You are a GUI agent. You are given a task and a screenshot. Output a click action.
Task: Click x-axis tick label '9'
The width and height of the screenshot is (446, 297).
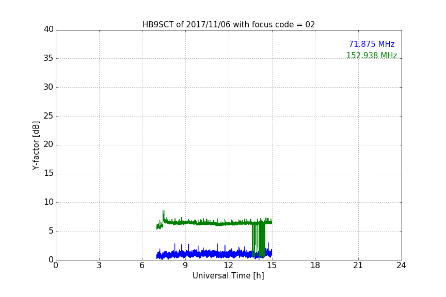click(x=185, y=266)
